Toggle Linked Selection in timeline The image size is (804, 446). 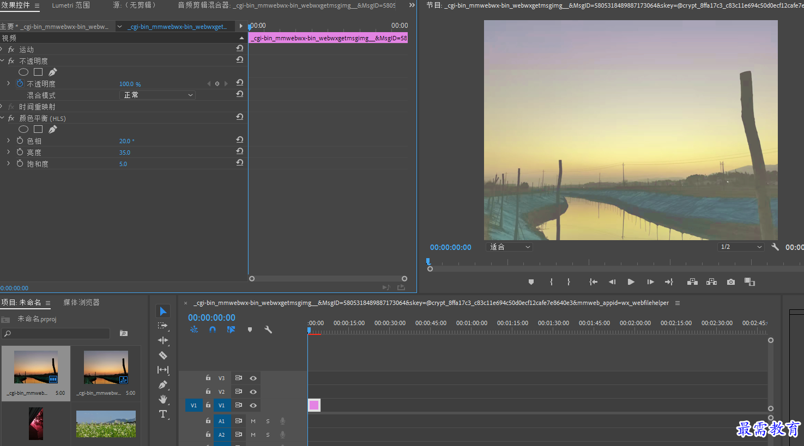231,329
